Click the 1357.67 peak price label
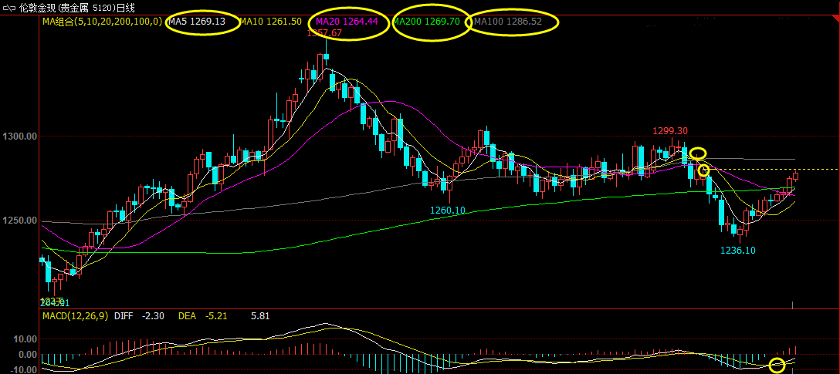The image size is (840, 374). coord(324,33)
